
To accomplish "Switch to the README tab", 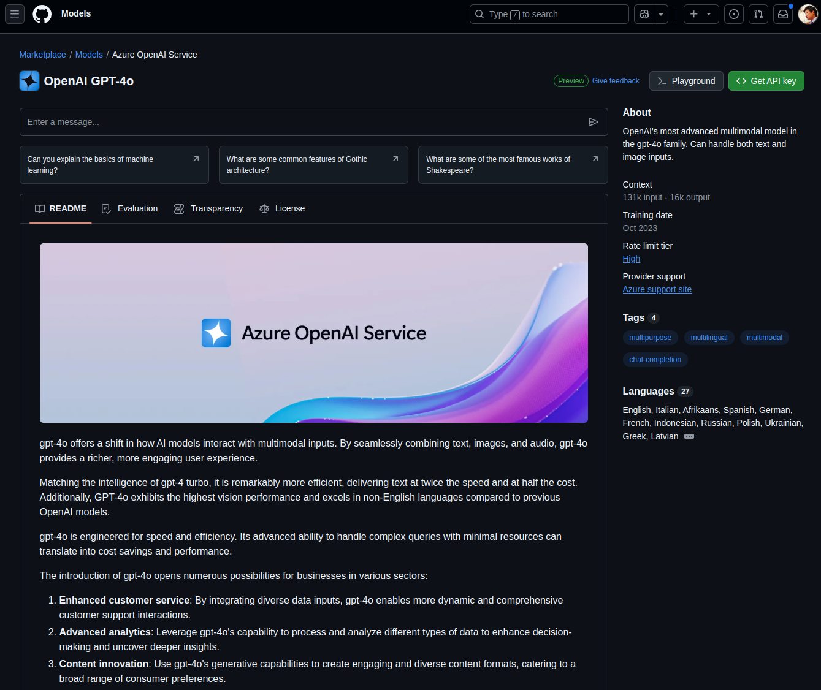I will point(61,208).
